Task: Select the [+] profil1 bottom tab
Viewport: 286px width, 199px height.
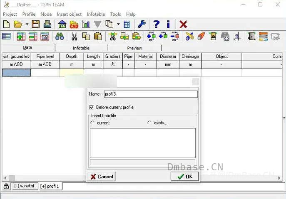Action: click(x=50, y=186)
